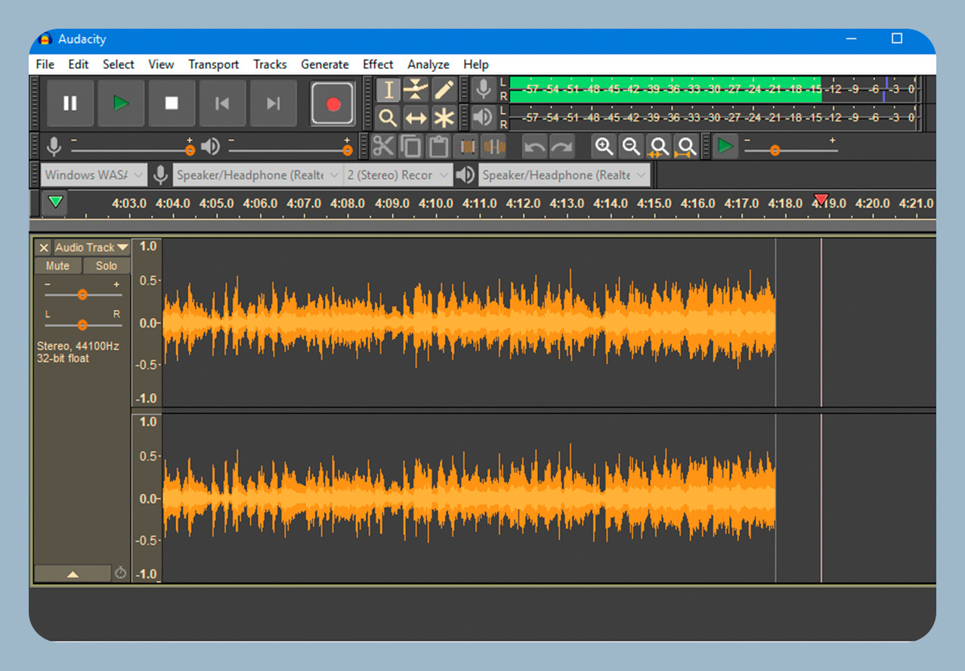
Task: Open the Help menu
Action: (476, 64)
